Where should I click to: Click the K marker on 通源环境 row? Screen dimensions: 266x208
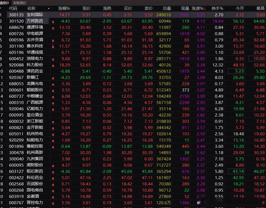click(53, 28)
